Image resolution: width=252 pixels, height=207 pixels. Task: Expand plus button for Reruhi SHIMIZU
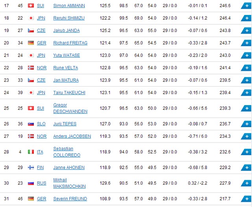pos(246,18)
